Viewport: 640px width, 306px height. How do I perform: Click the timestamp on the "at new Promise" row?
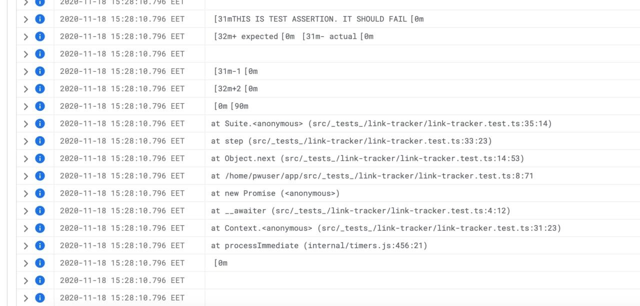pyautogui.click(x=122, y=193)
